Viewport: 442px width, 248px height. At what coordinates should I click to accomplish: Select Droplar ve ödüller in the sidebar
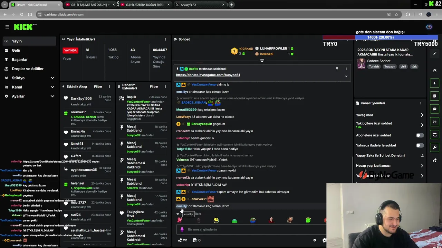[x=29, y=69]
